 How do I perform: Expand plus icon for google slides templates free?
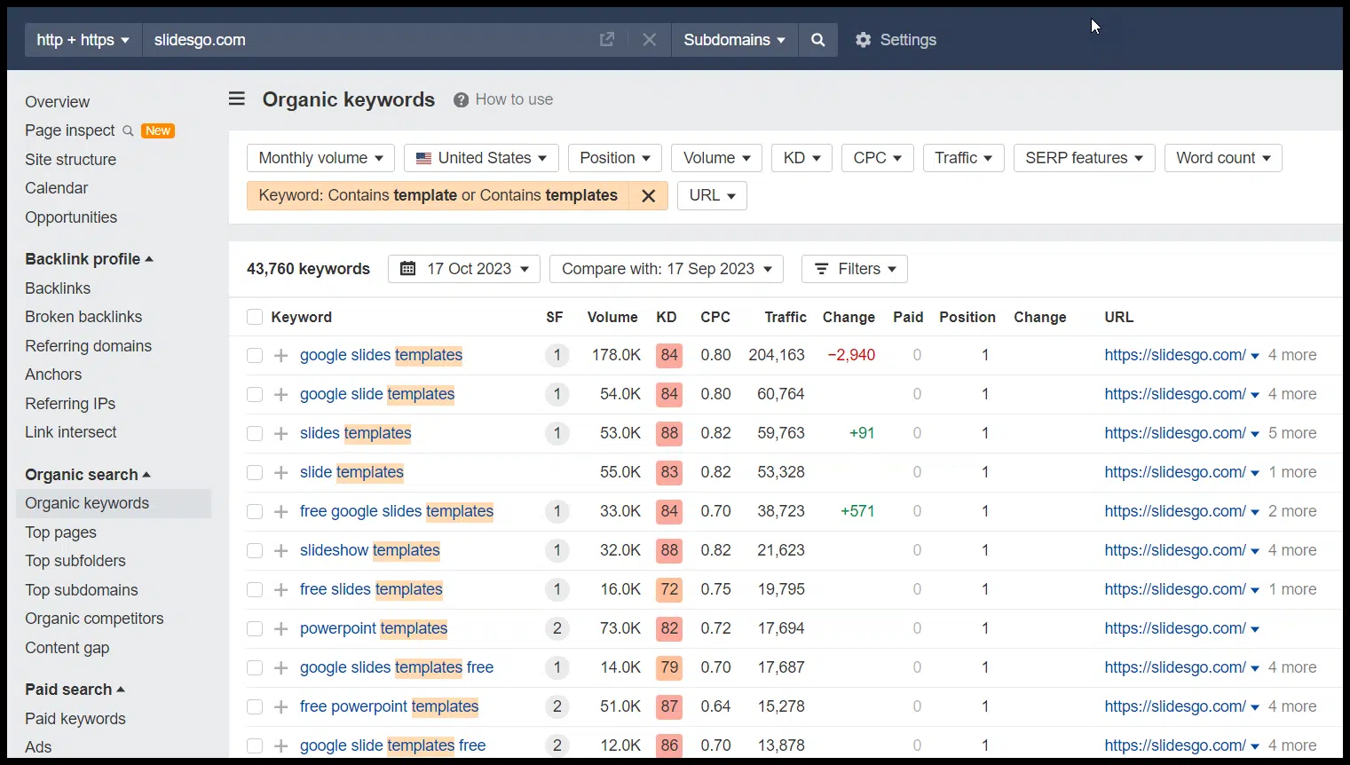click(280, 667)
